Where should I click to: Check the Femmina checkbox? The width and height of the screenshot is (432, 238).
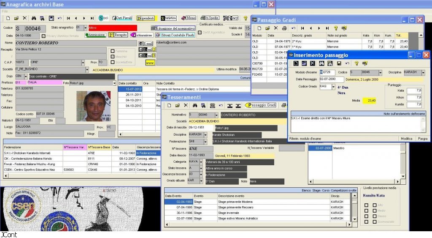(112, 51)
